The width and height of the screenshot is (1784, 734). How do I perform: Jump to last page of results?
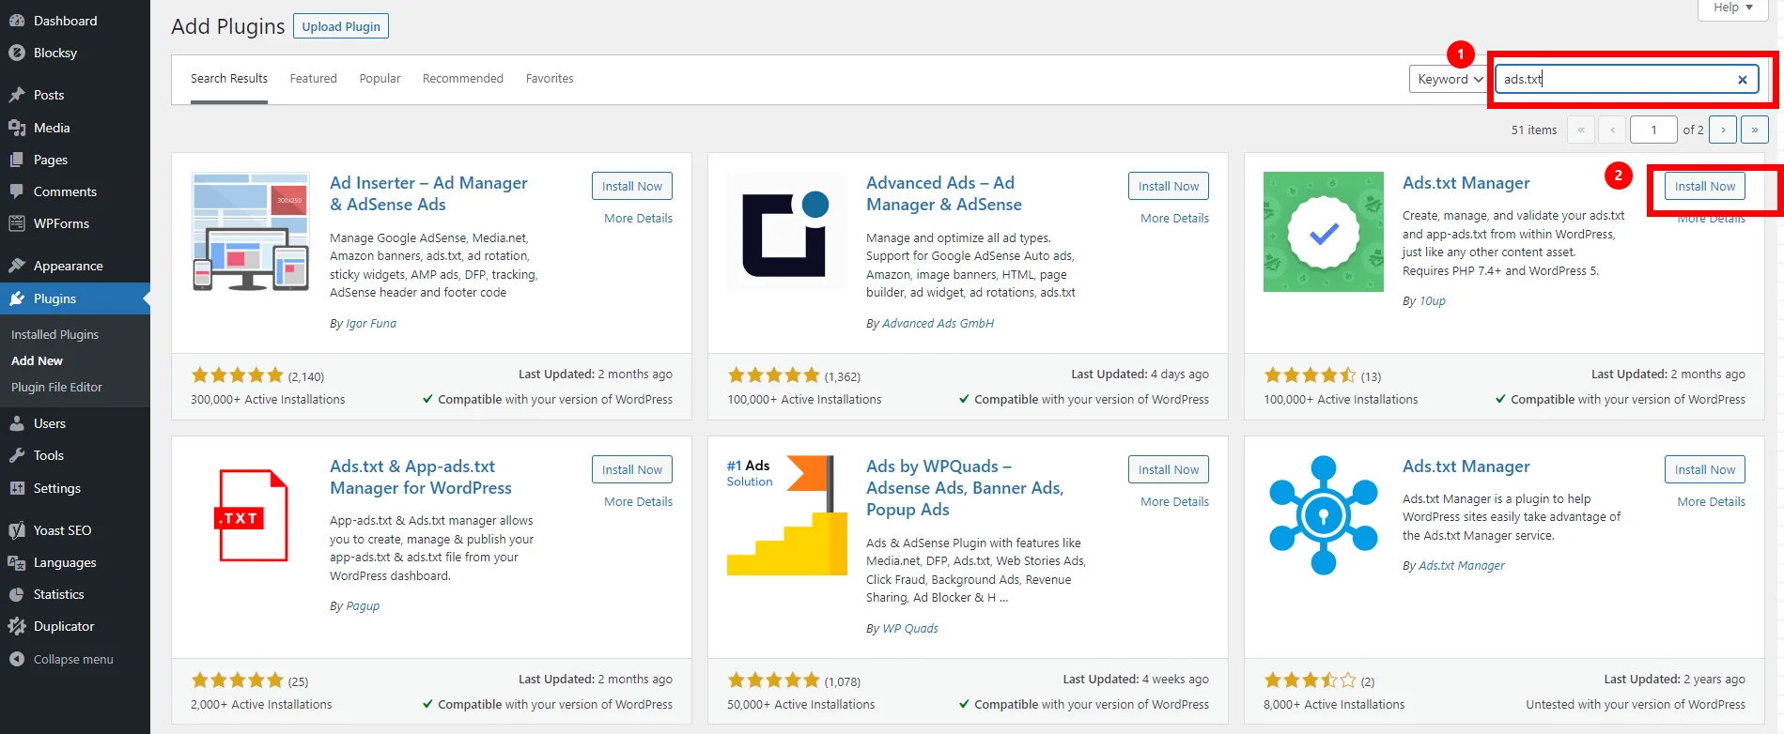tap(1754, 130)
